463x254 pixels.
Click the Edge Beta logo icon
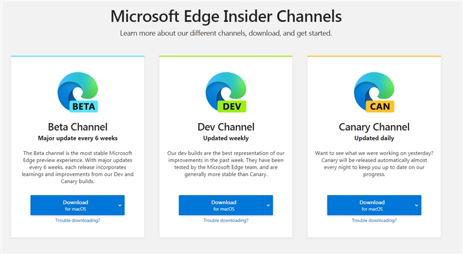coord(77,93)
